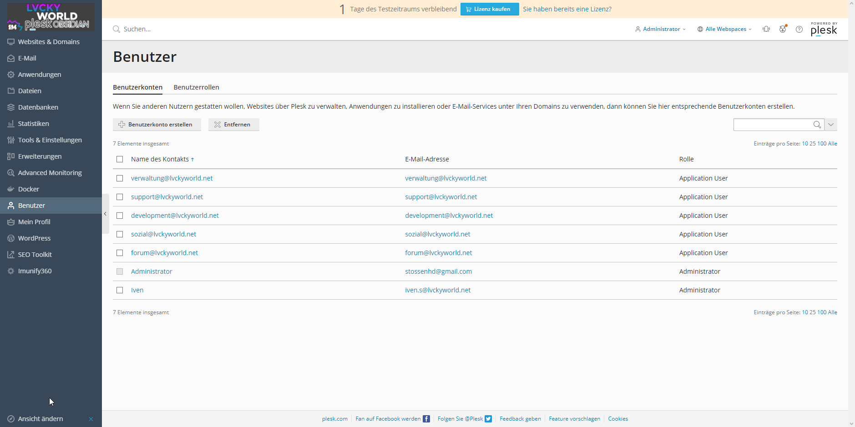Click Benutzerkonto erstellen button
The image size is (855, 427).
tap(157, 125)
